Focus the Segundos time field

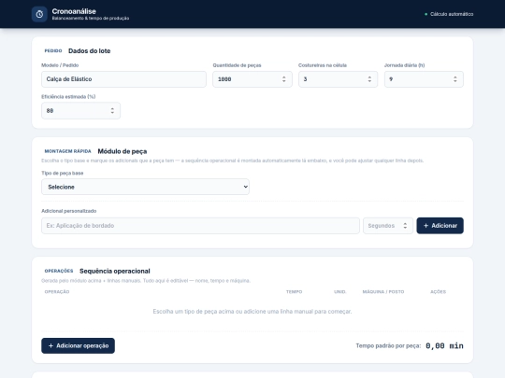[388, 226]
